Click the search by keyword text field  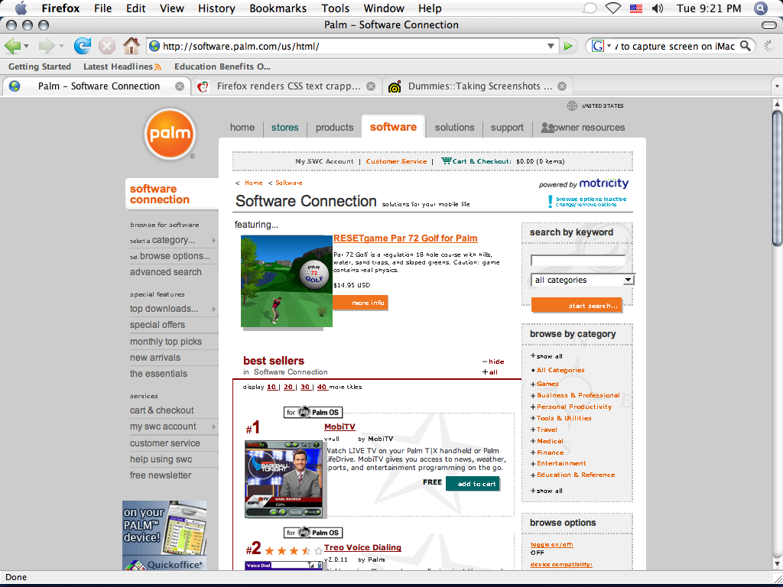(x=578, y=260)
